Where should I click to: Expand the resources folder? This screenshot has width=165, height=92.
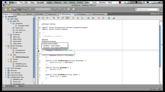click(x=9, y=35)
